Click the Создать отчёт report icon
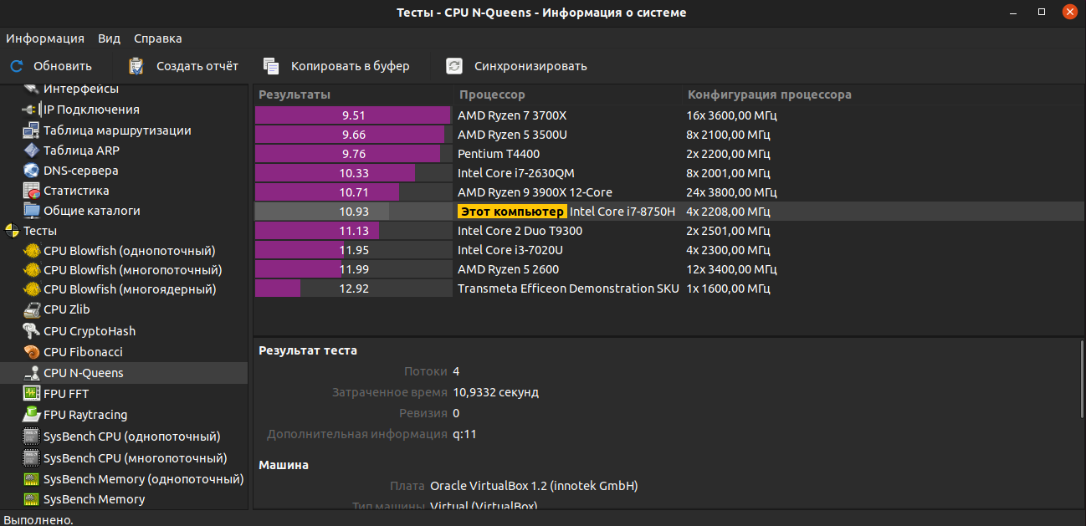 point(136,66)
